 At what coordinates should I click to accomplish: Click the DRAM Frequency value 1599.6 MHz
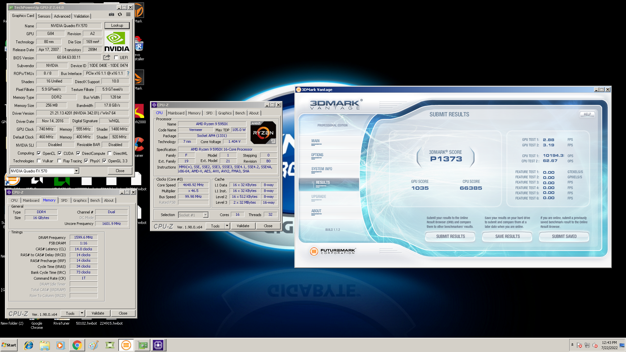point(83,237)
